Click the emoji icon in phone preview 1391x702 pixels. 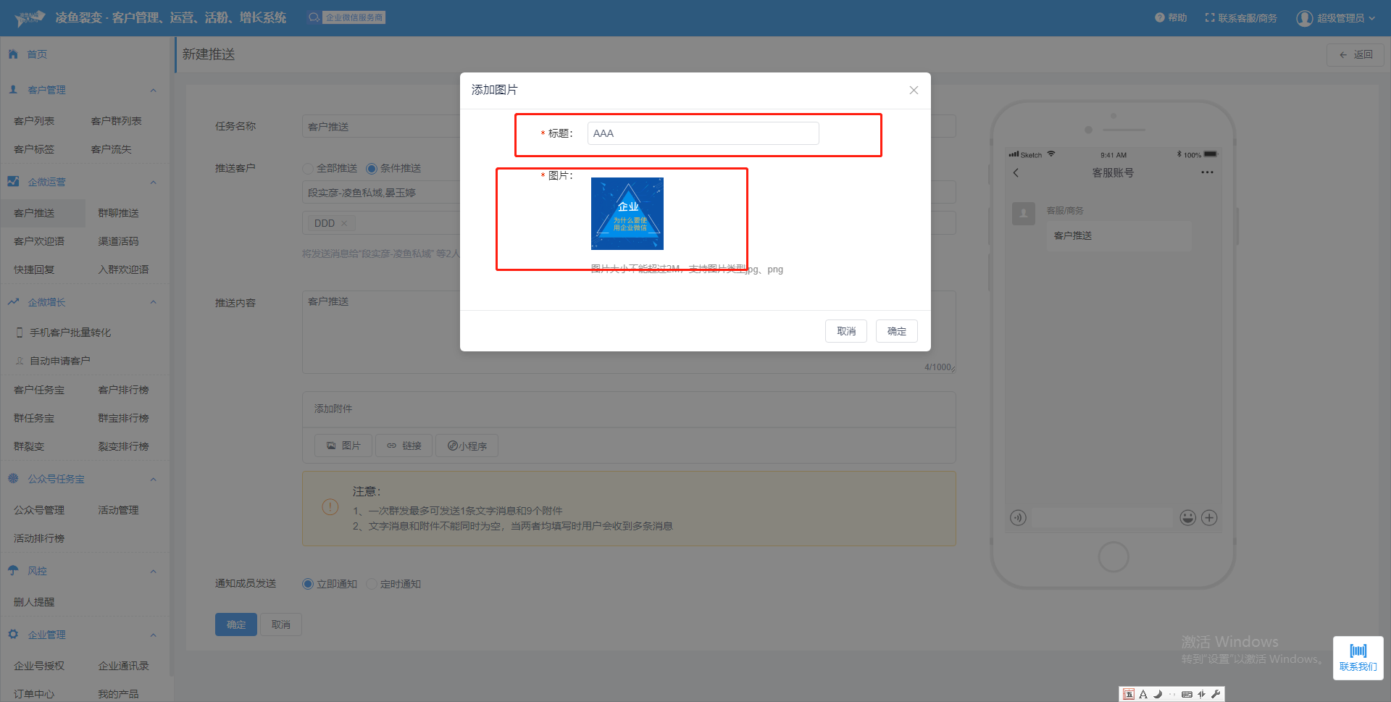tap(1187, 517)
